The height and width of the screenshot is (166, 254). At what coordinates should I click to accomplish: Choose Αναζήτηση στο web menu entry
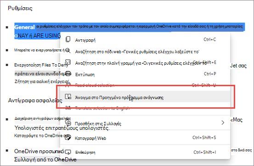(145, 51)
